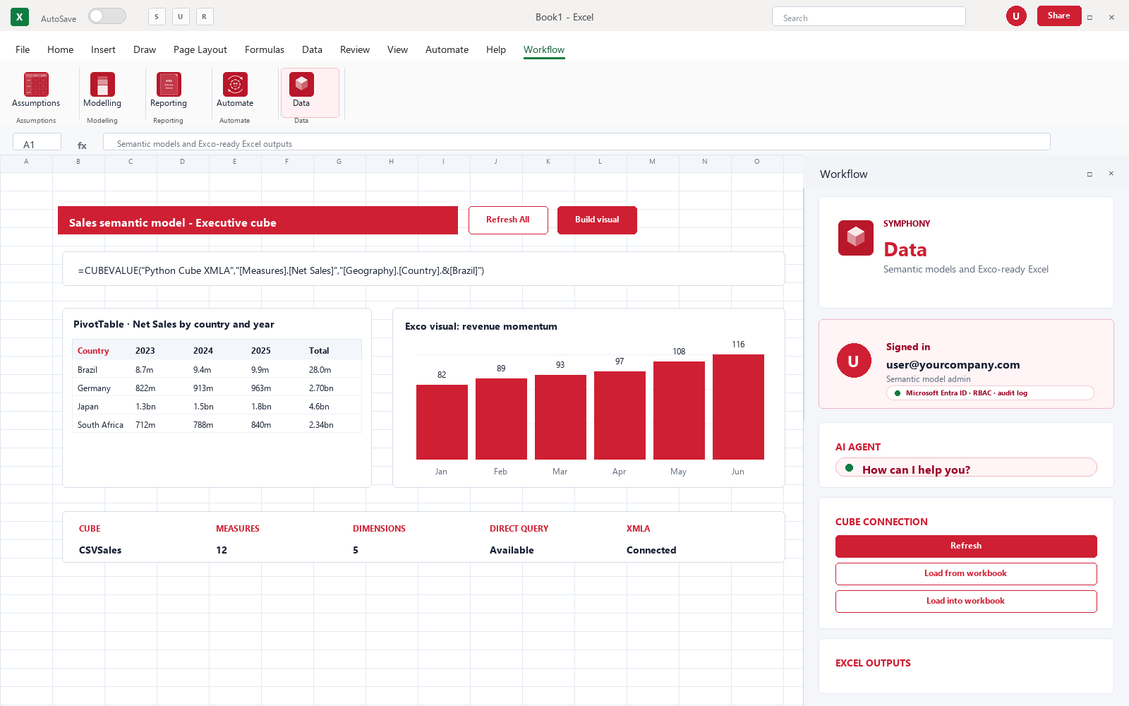Open the Help tab
Screen dimensions: 1129x706
coord(496,49)
